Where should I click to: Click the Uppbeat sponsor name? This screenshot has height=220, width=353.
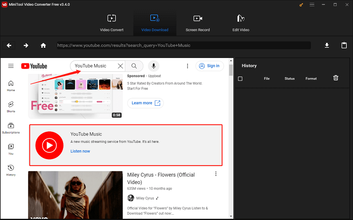pyautogui.click(x=154, y=76)
